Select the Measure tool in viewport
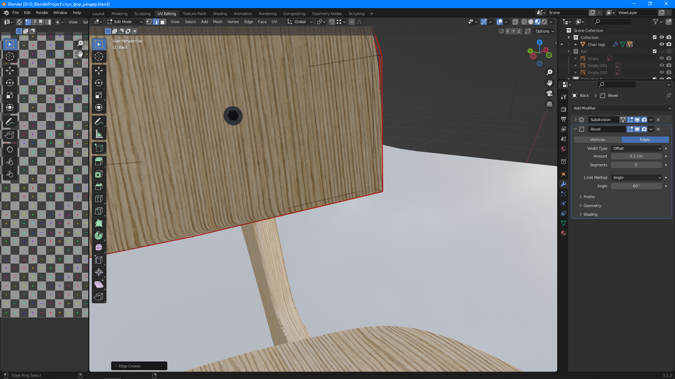Viewport: 675px width, 379px height. 99,134
